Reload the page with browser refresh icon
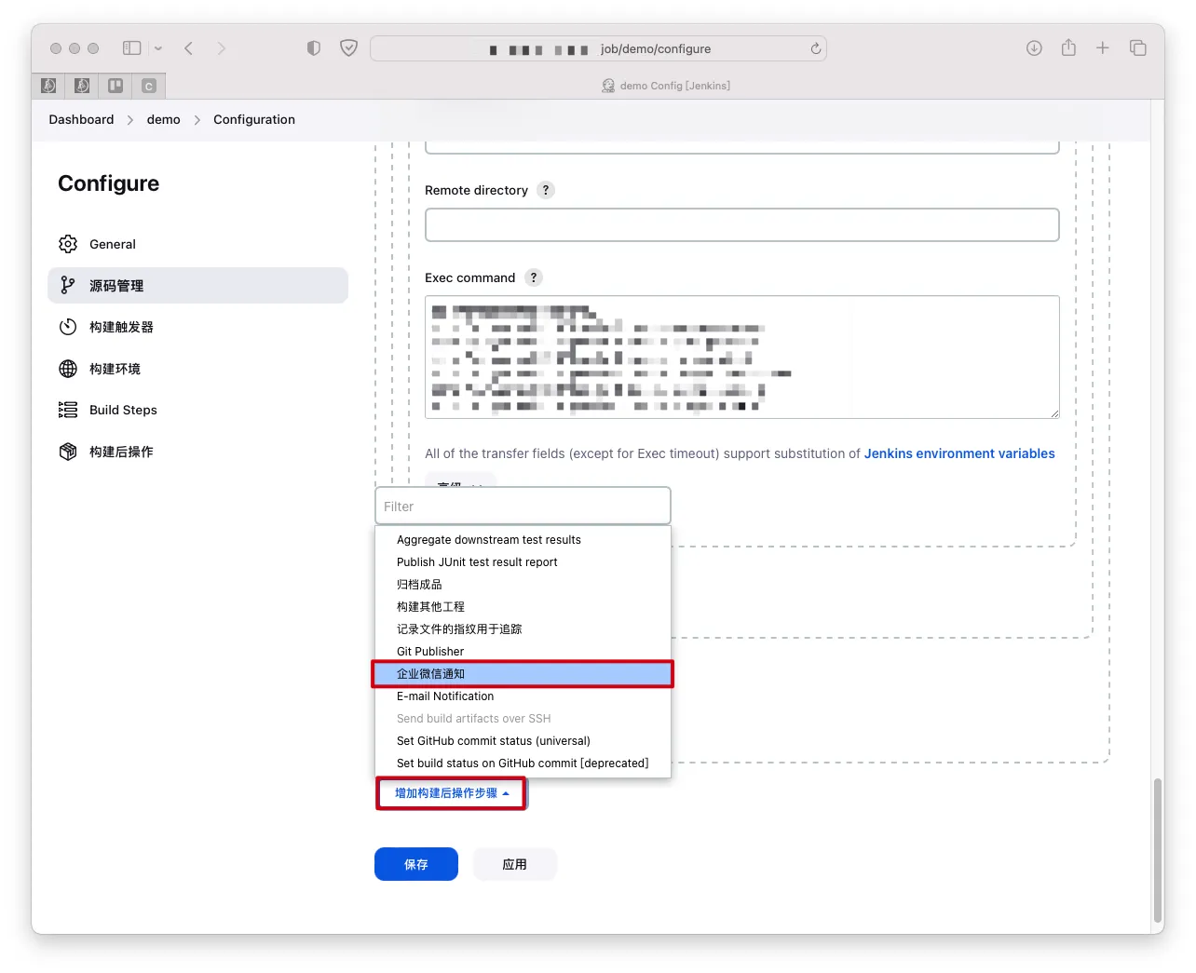 pos(815,48)
